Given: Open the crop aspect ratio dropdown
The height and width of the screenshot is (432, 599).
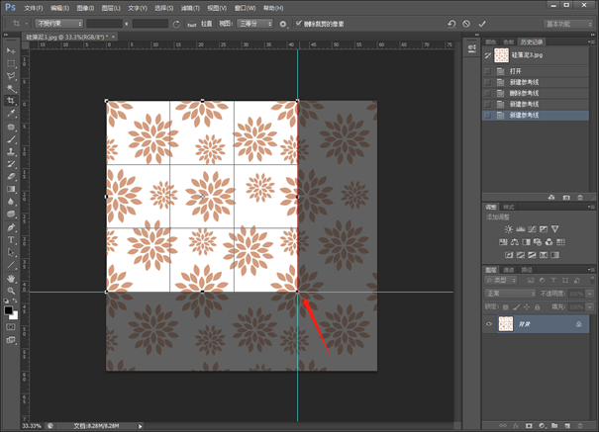Looking at the screenshot, I should coord(57,23).
